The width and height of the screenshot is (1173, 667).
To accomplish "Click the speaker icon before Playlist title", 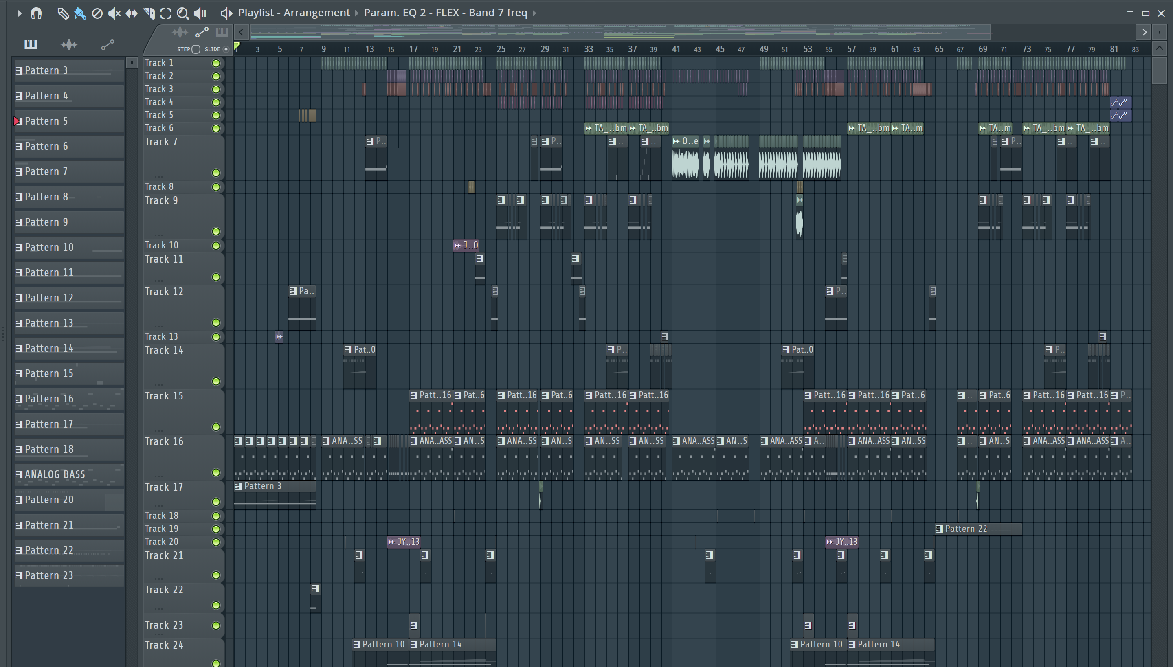I will coord(226,13).
